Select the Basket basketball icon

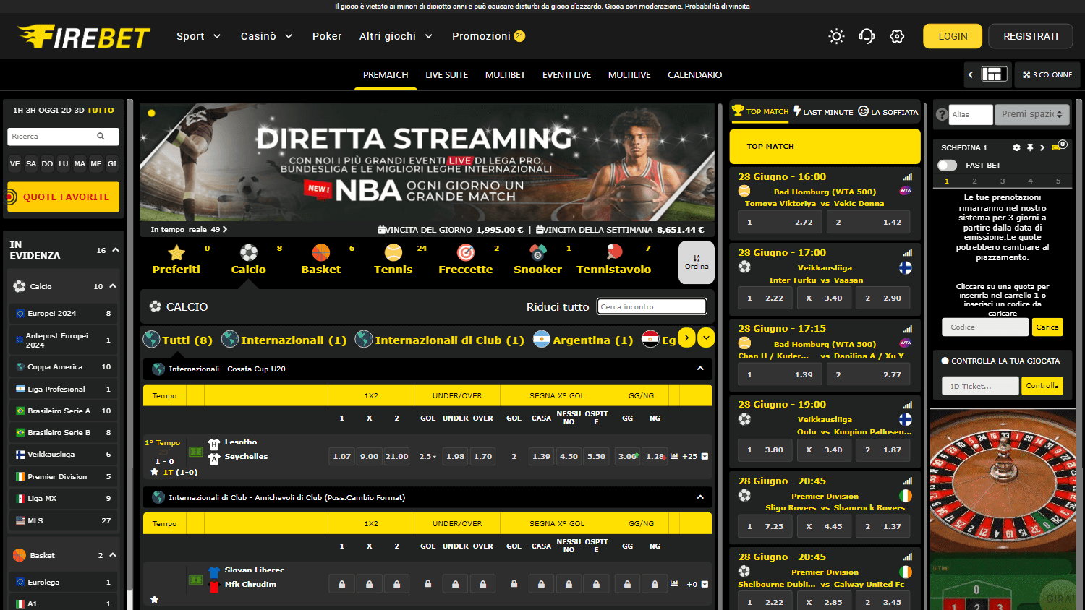pyautogui.click(x=321, y=252)
